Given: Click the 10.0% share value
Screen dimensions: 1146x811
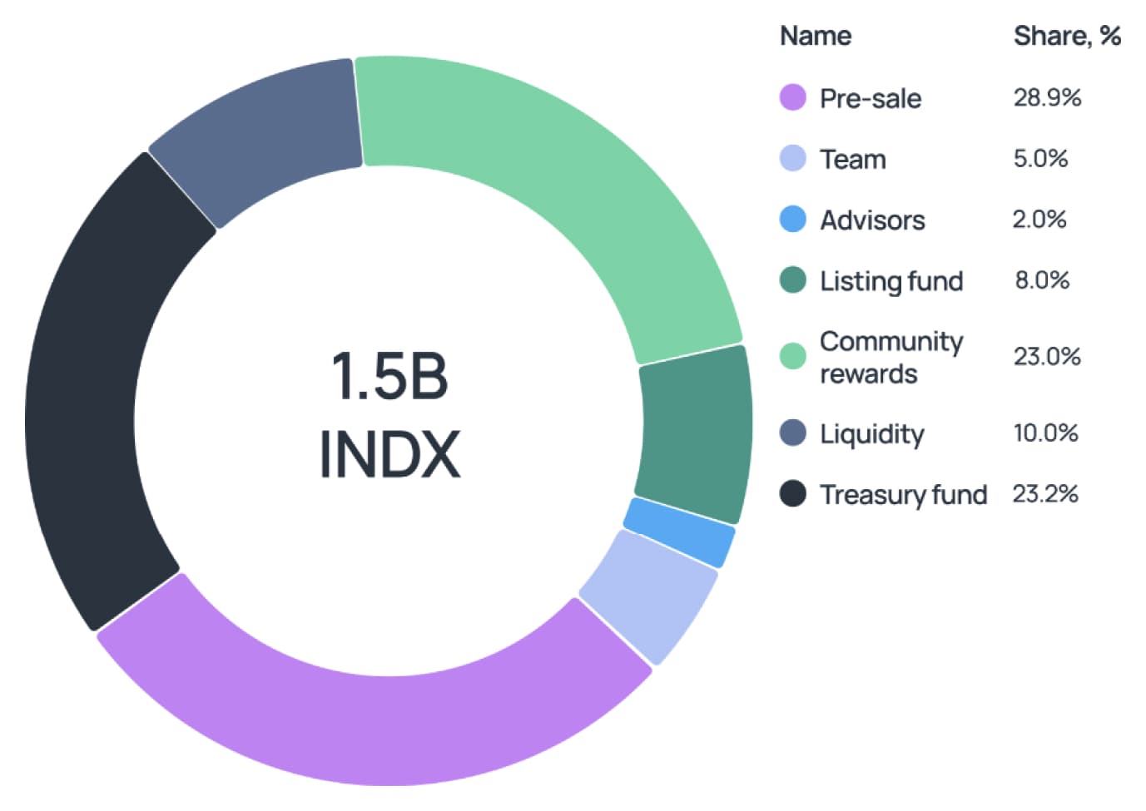Looking at the screenshot, I should [x=1045, y=433].
